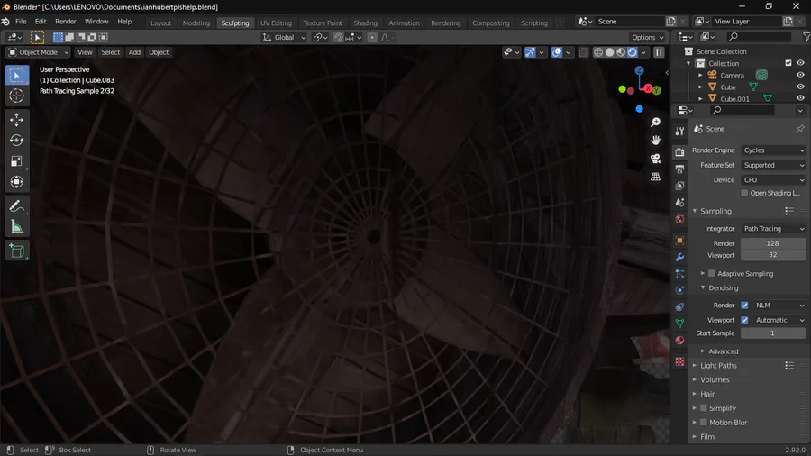The width and height of the screenshot is (811, 456).
Task: Switch to solid viewport shading
Action: click(610, 52)
